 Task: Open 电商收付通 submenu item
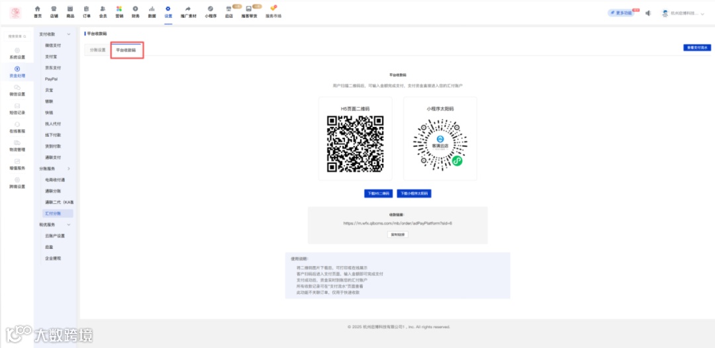55,180
